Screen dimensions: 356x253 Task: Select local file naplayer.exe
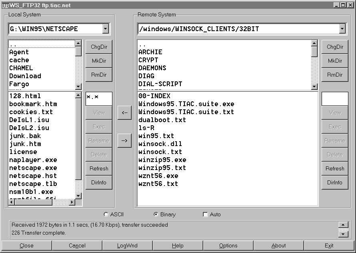[42, 160]
